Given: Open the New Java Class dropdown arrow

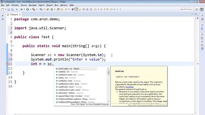Looking at the screenshot, I should tap(54, 9).
